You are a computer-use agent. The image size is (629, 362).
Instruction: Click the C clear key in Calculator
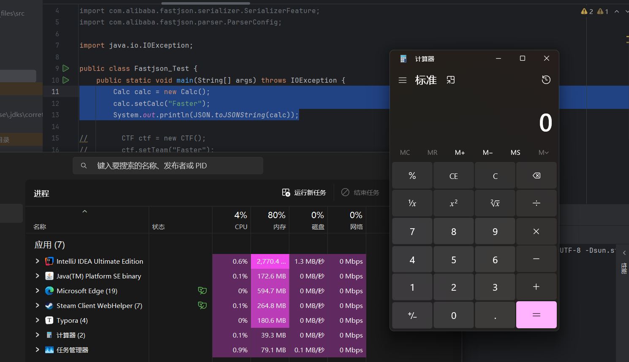[x=495, y=176]
